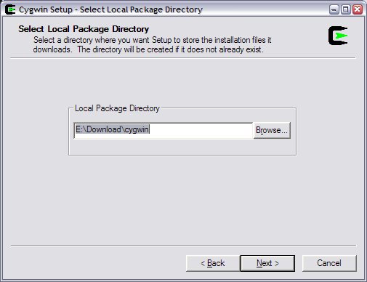367x282 pixels.
Task: Continue setup with the Next button
Action: (x=267, y=263)
